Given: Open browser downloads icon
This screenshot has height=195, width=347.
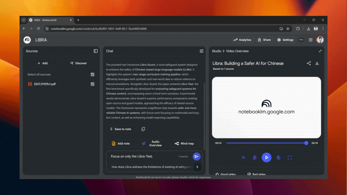Looking at the screenshot, I should 308,29.
